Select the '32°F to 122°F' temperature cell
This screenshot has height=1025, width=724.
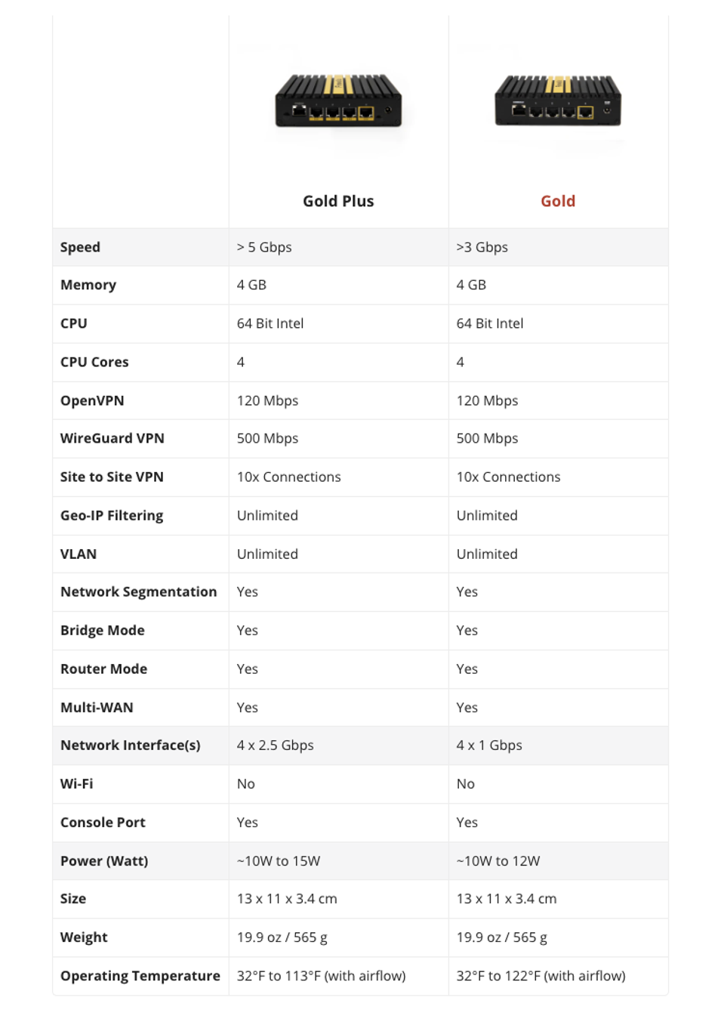point(541,975)
